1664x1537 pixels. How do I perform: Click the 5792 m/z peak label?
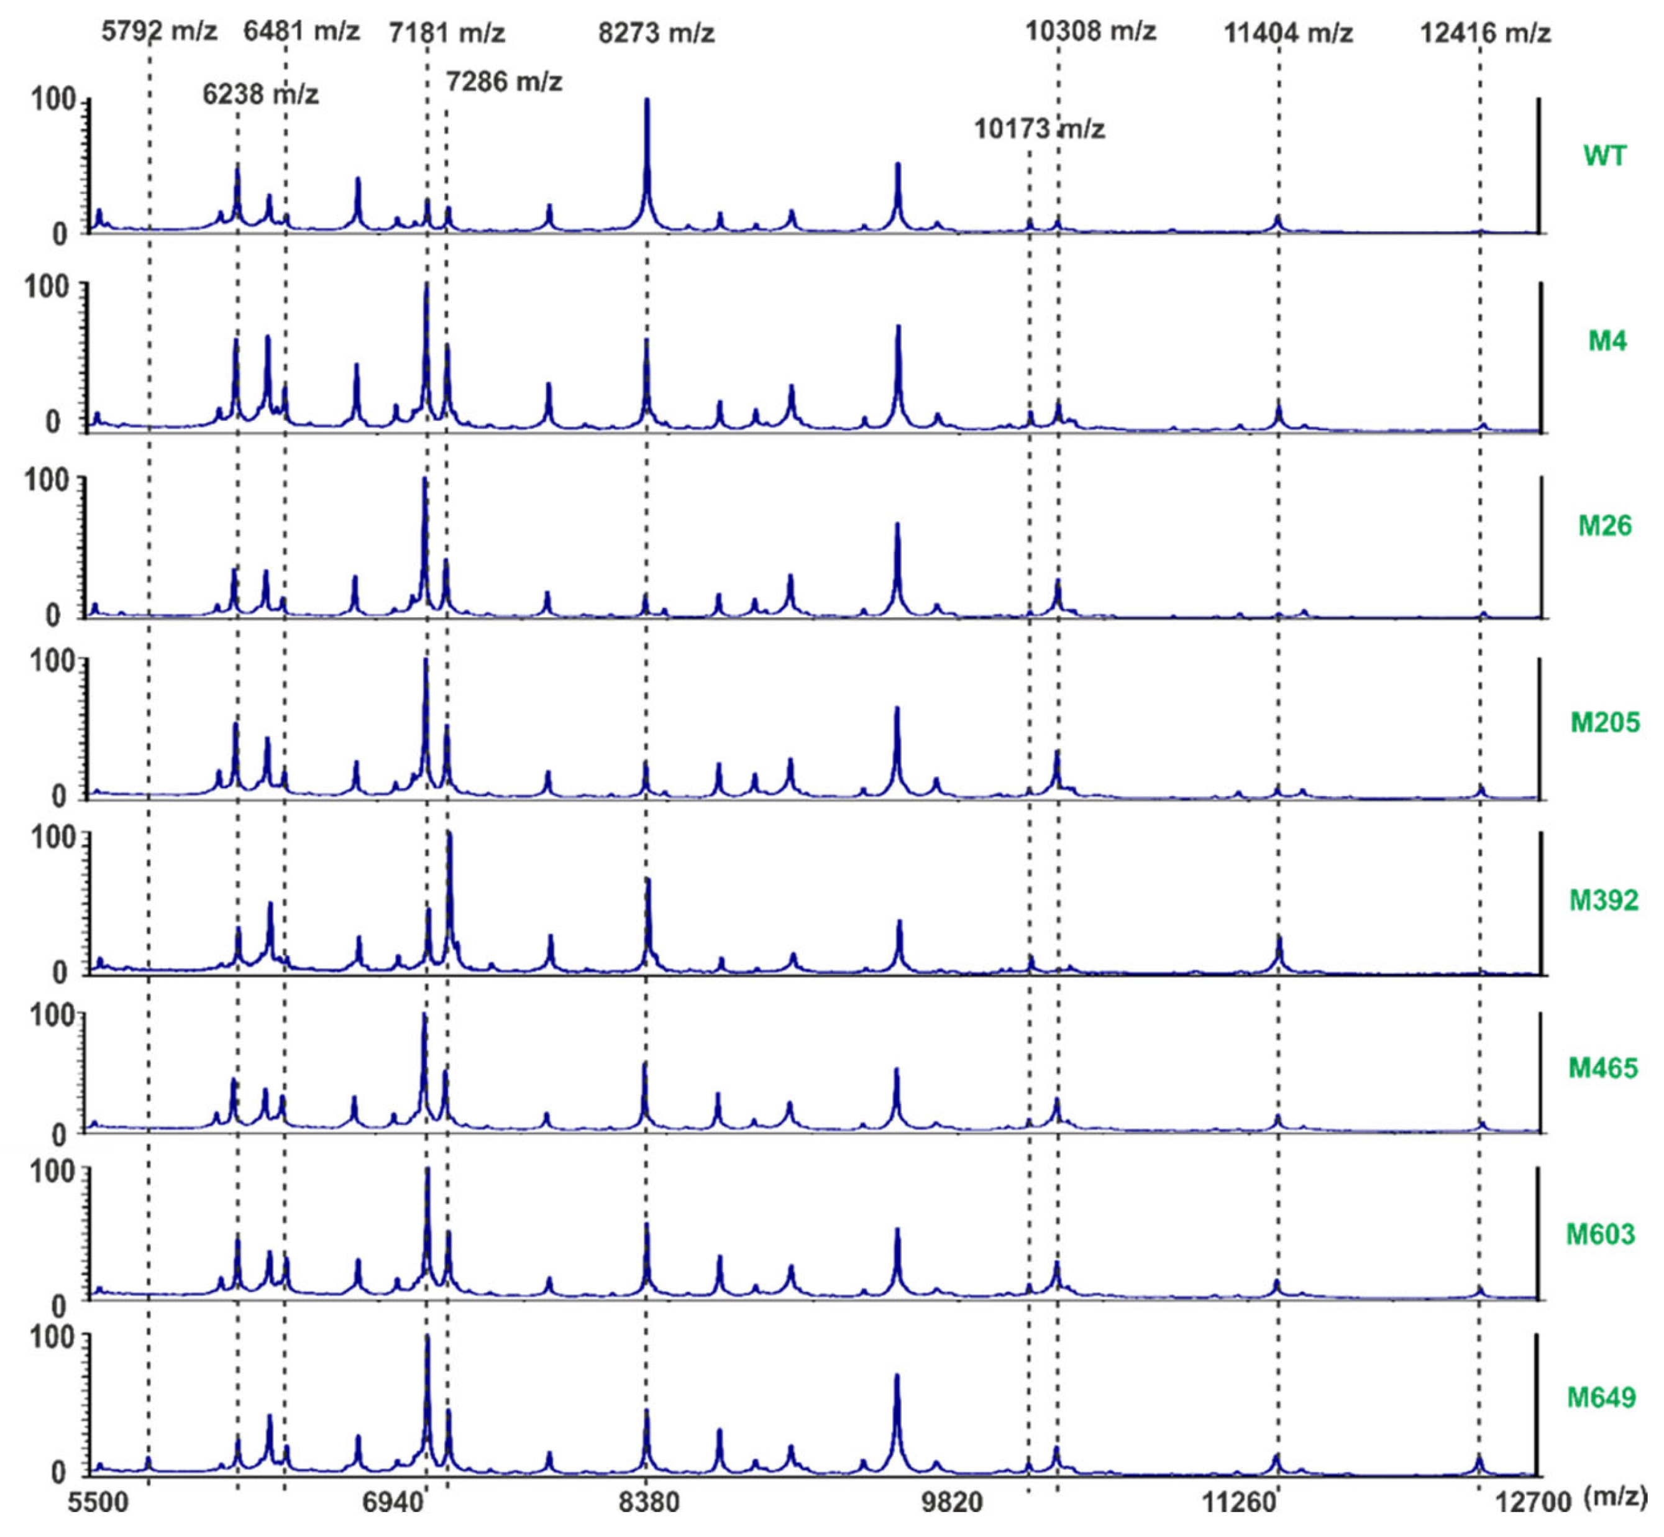click(x=159, y=32)
